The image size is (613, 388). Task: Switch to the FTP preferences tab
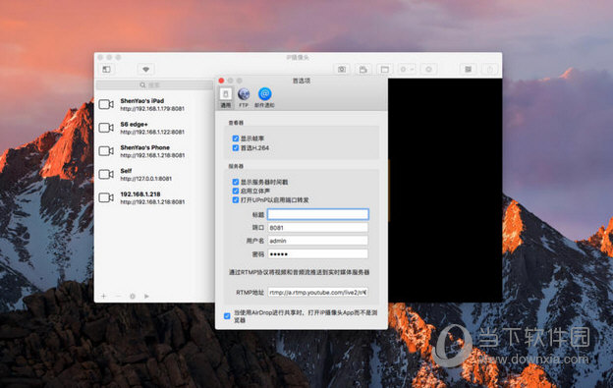(244, 97)
